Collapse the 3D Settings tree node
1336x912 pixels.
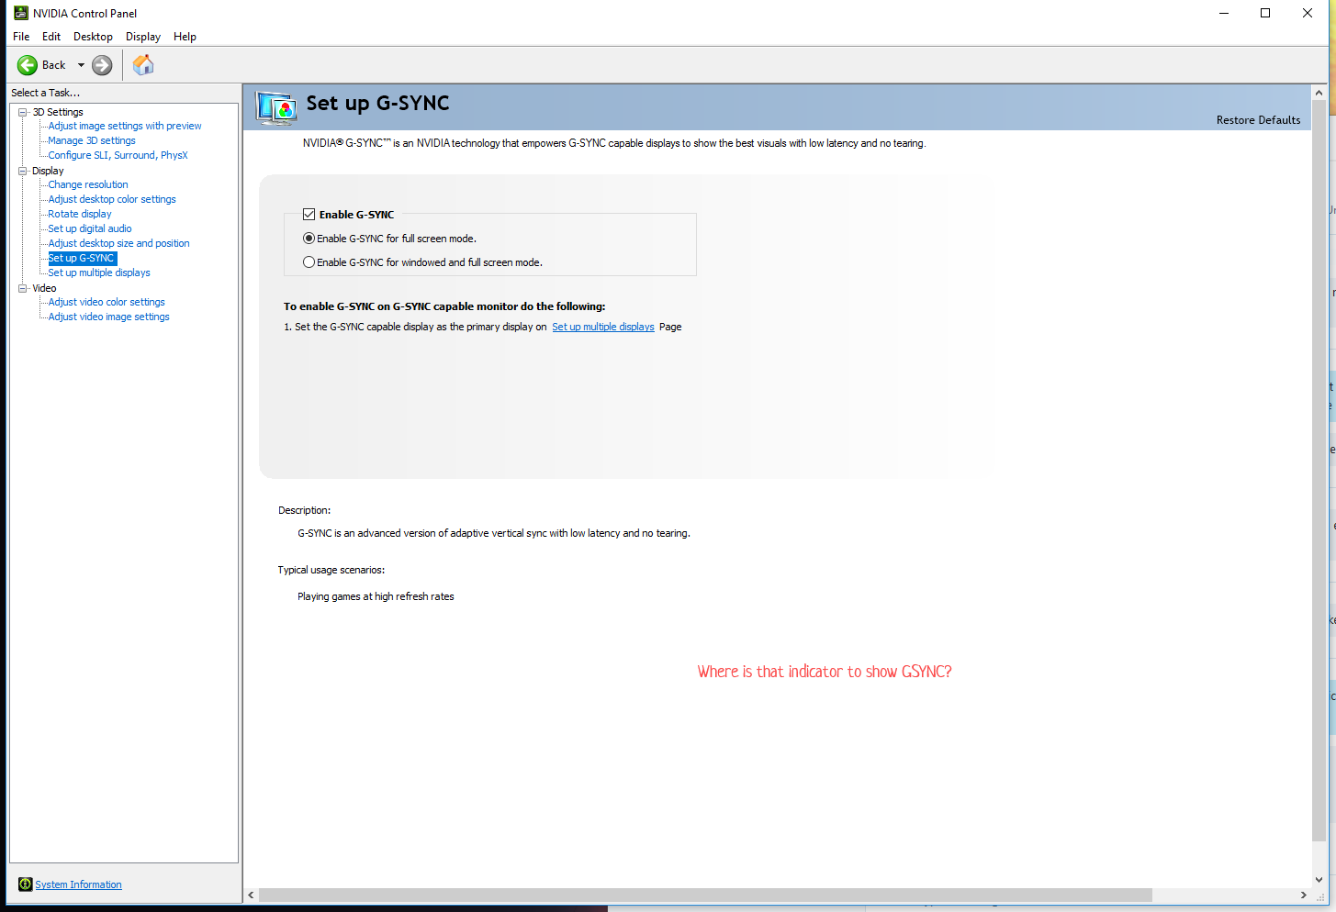point(23,112)
